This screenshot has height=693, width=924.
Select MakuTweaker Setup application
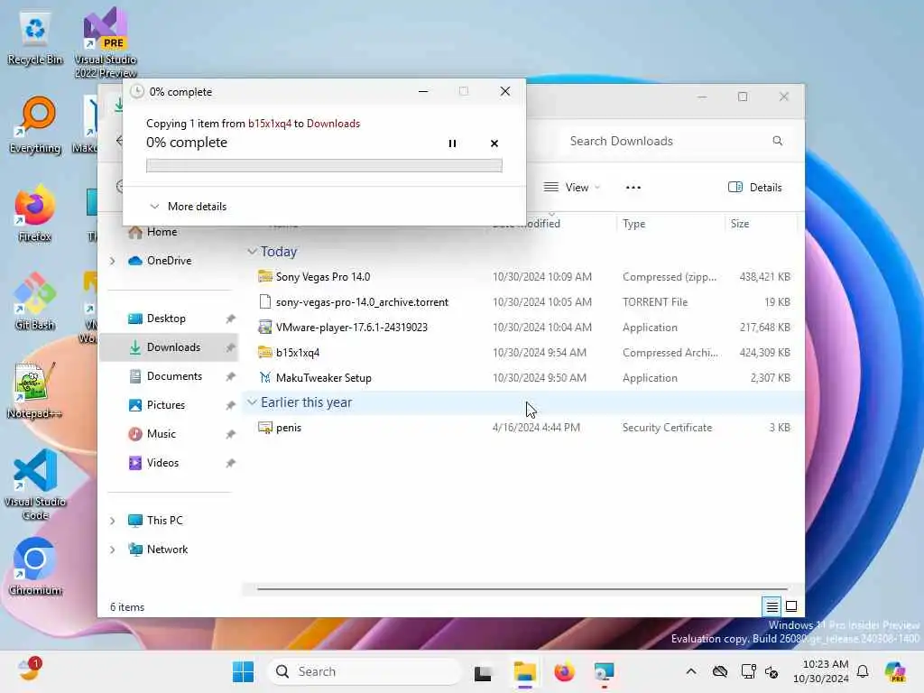pyautogui.click(x=523, y=378)
